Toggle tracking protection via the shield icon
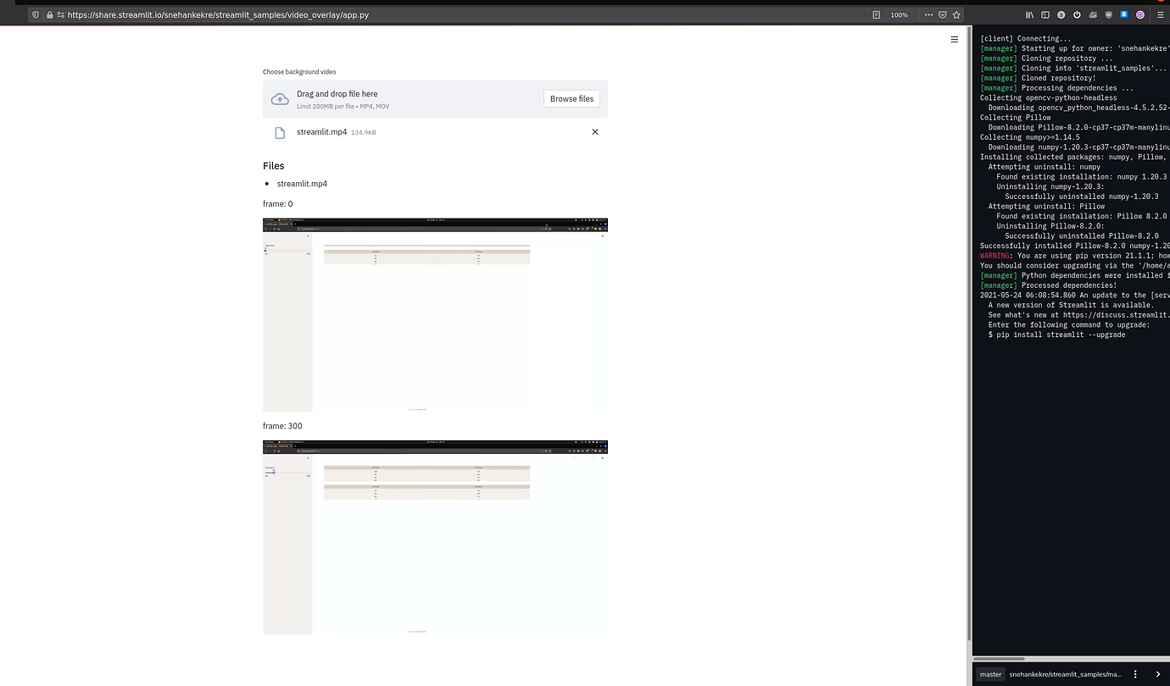 coord(35,14)
